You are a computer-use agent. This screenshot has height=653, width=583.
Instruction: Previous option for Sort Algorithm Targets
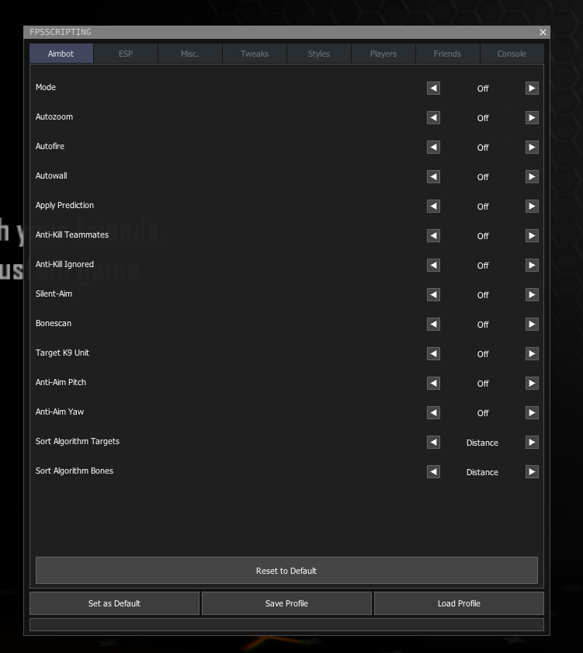[x=433, y=443]
